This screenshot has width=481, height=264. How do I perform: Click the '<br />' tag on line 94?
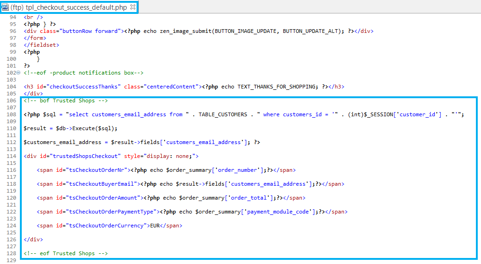[33, 18]
